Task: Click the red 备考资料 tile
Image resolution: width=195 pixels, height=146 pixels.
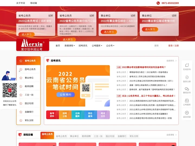Action: (x=53, y=115)
